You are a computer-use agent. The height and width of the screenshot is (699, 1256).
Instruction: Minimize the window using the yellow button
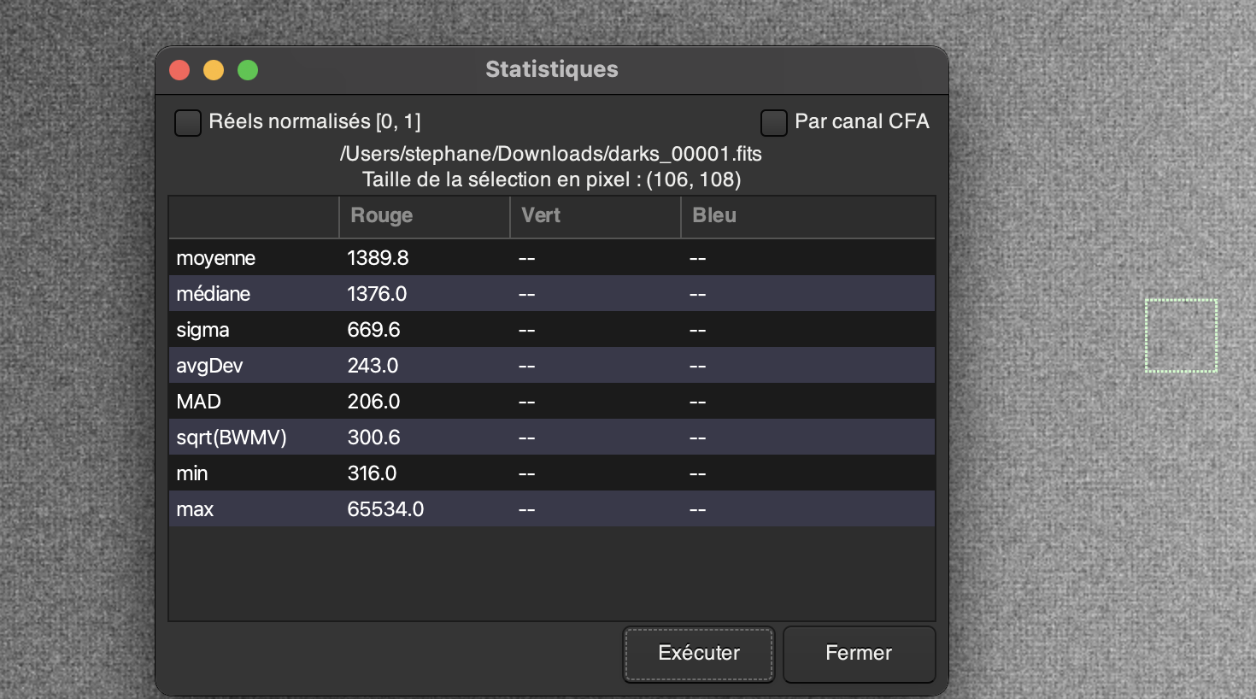214,70
